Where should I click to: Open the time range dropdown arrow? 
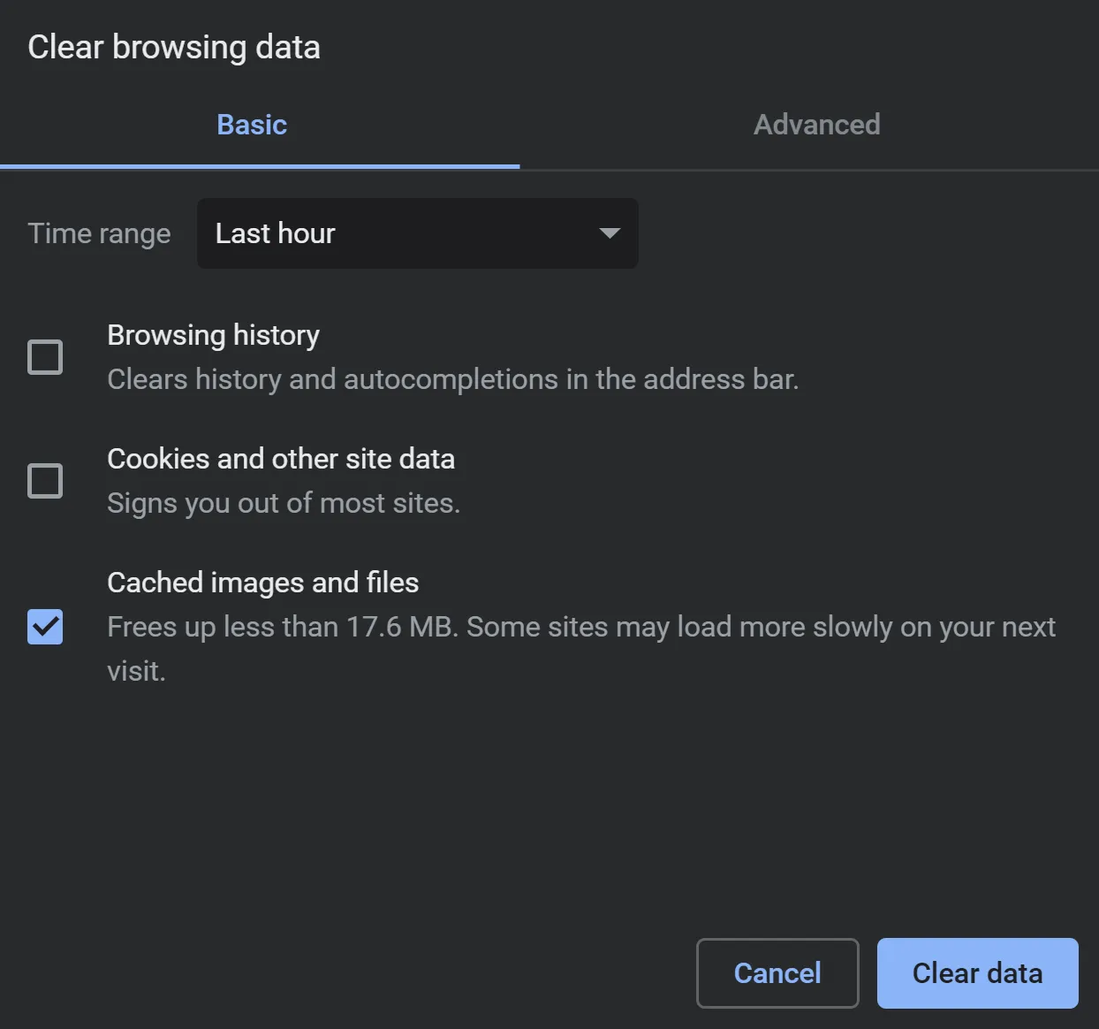pos(609,233)
